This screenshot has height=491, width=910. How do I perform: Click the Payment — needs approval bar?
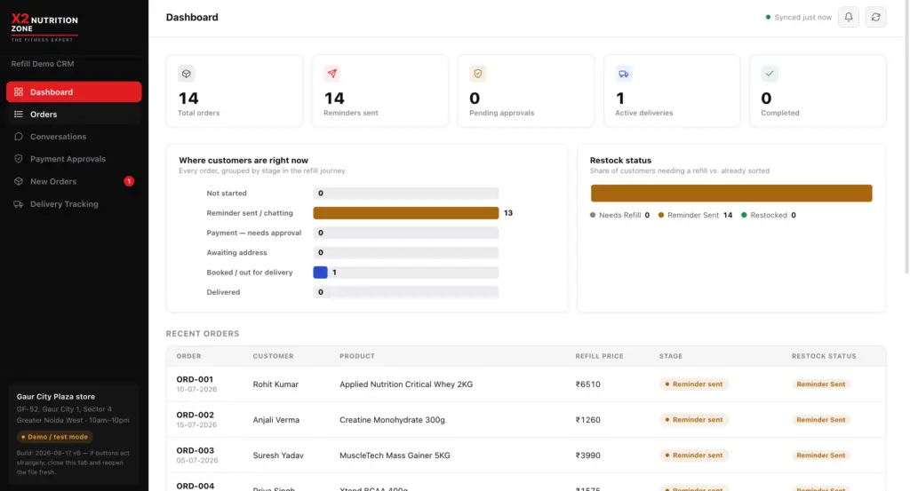click(x=405, y=233)
